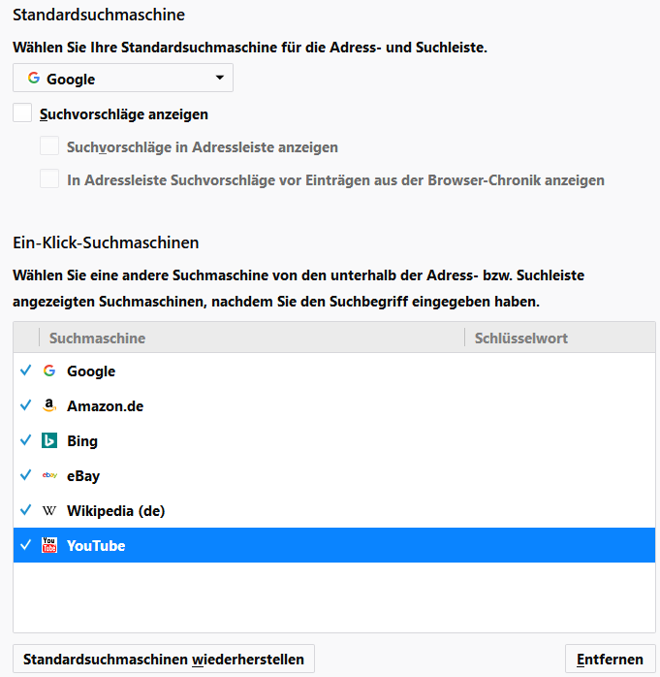The width and height of the screenshot is (660, 677).
Task: Click the dropdown arrow next to Google
Action: tap(219, 78)
